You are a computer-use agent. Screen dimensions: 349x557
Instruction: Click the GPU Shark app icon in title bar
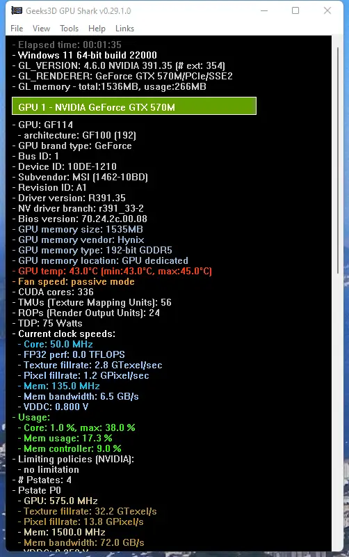tap(16, 10)
